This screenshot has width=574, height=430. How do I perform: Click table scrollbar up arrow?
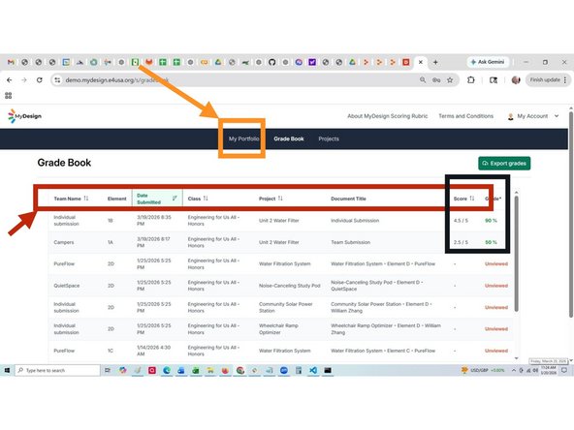516,193
